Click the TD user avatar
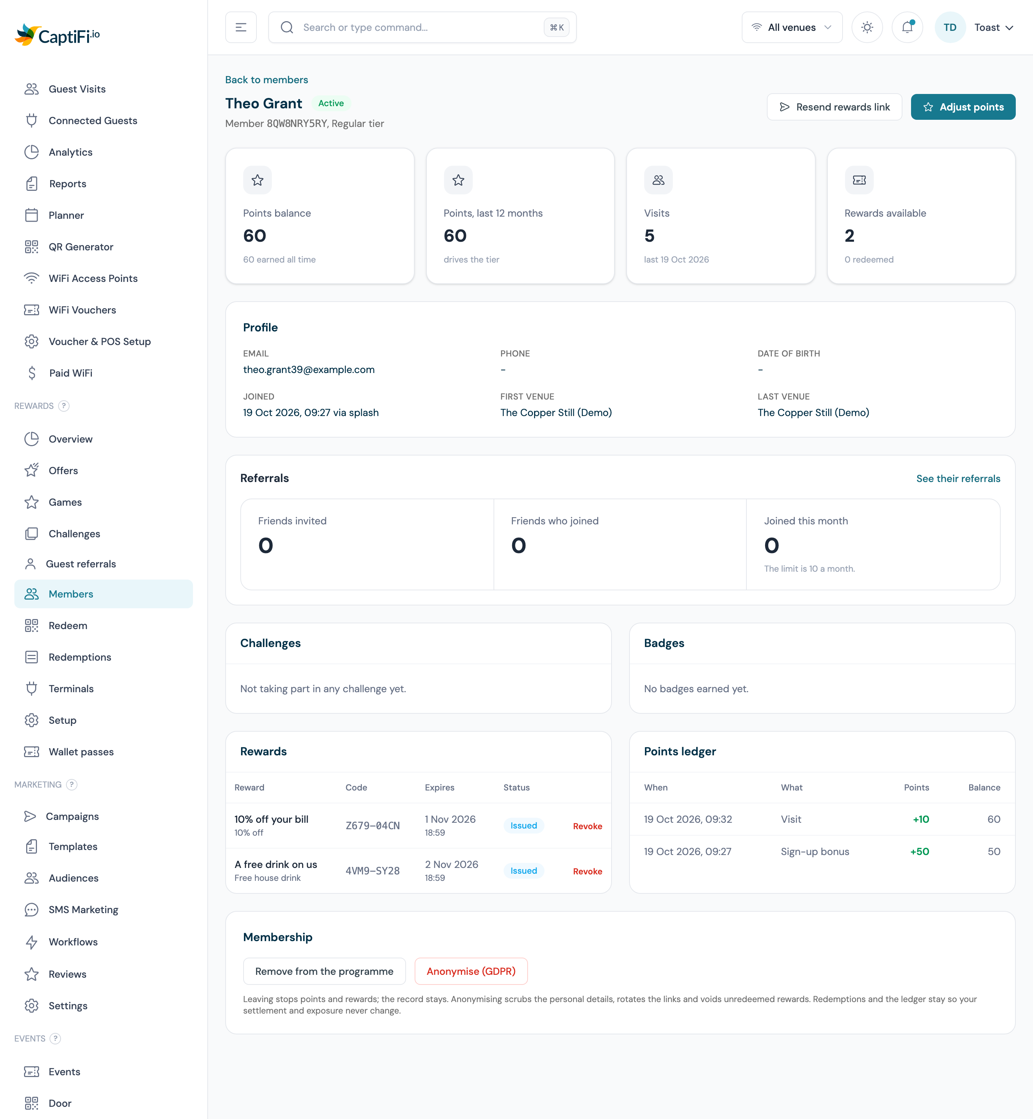This screenshot has width=1033, height=1119. [950, 27]
